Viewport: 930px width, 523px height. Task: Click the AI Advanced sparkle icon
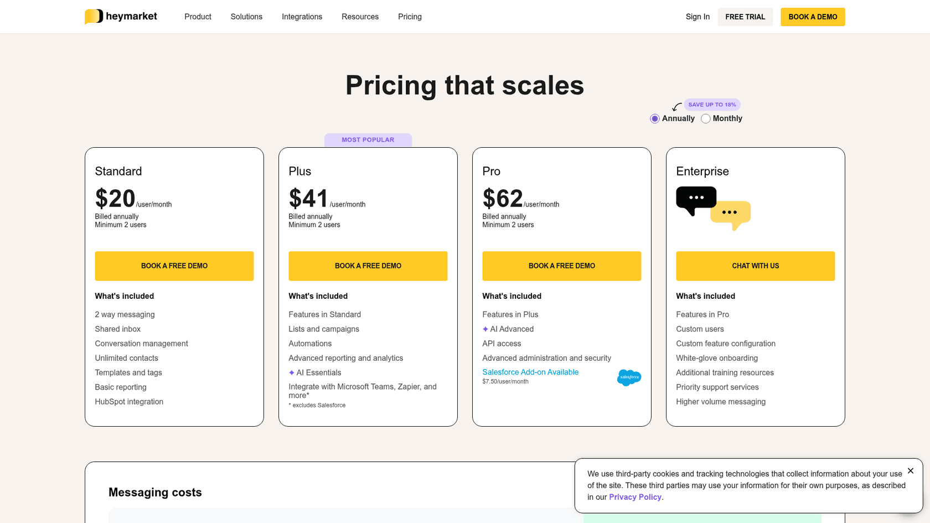485,329
